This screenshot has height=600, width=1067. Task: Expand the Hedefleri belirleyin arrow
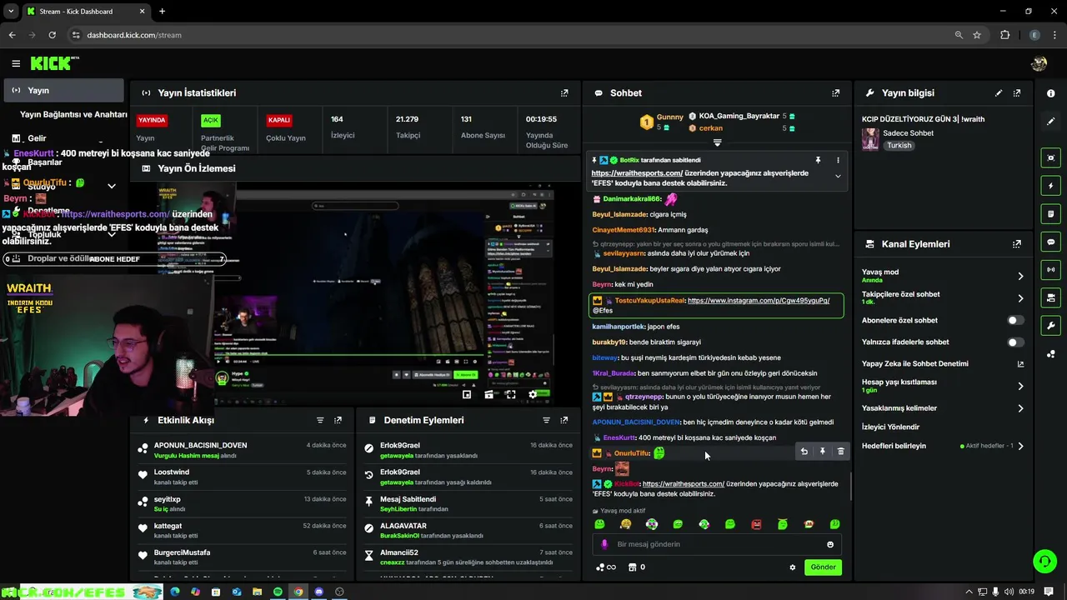coord(1020,446)
